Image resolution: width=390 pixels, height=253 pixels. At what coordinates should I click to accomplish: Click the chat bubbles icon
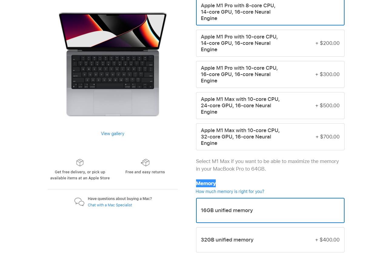(x=79, y=202)
